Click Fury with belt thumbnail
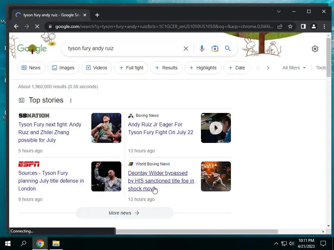This screenshot has height=250, width=334. point(106,128)
